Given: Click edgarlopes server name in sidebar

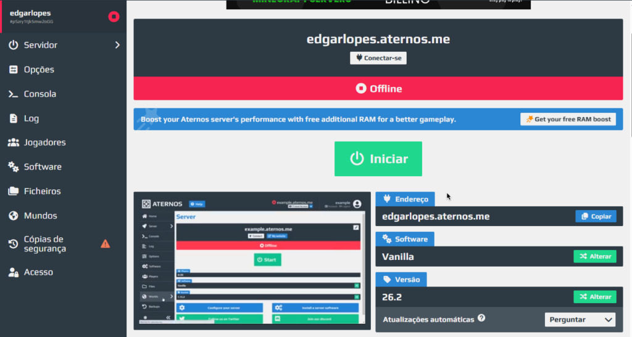Looking at the screenshot, I should tap(30, 14).
